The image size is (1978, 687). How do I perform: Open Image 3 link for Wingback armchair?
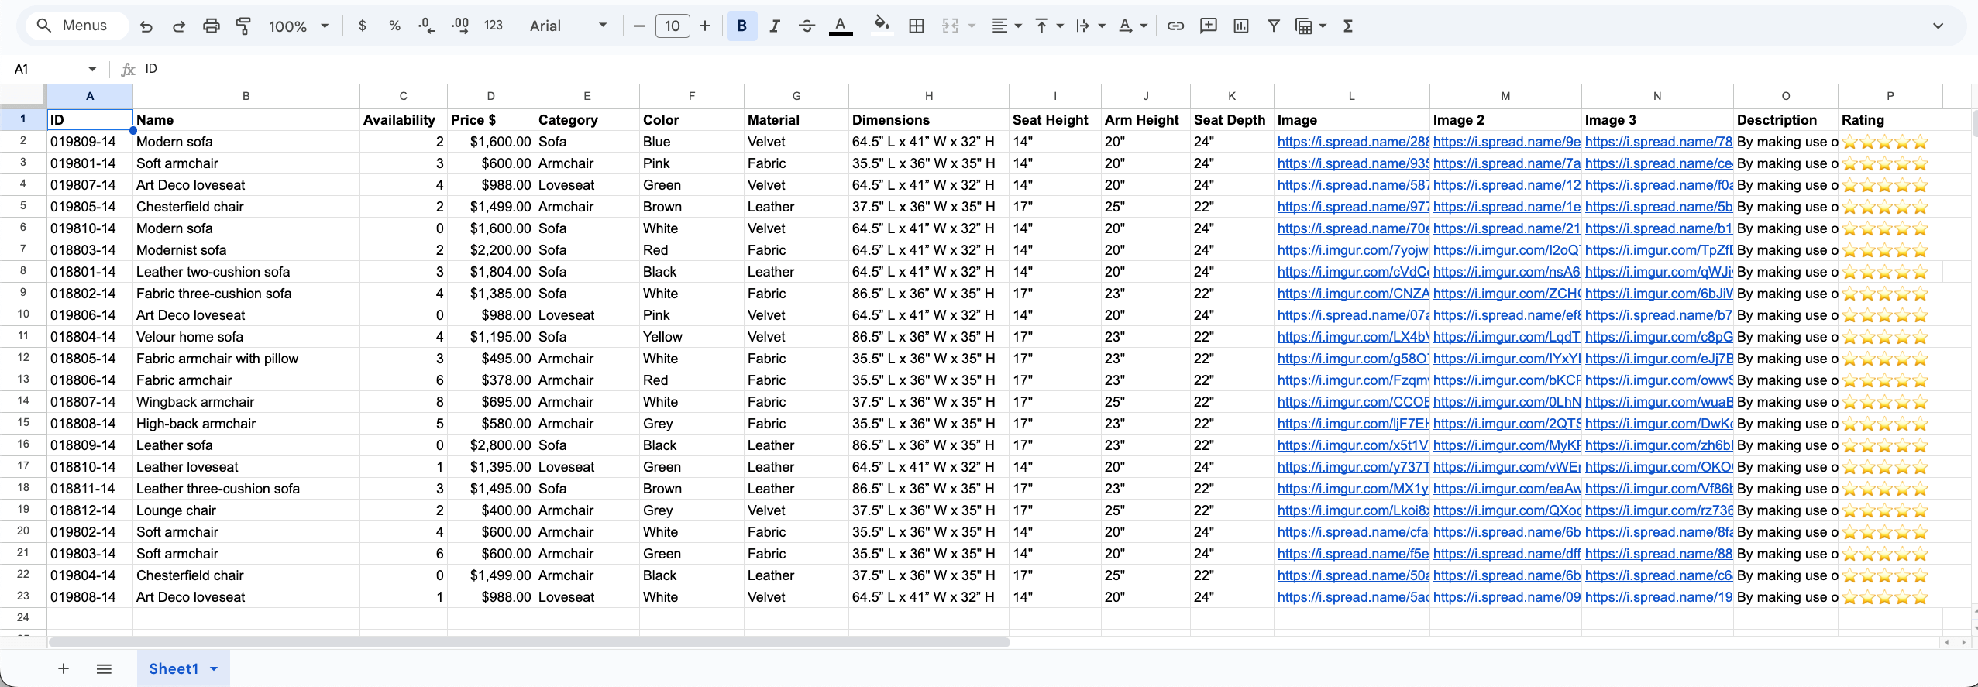1659,402
